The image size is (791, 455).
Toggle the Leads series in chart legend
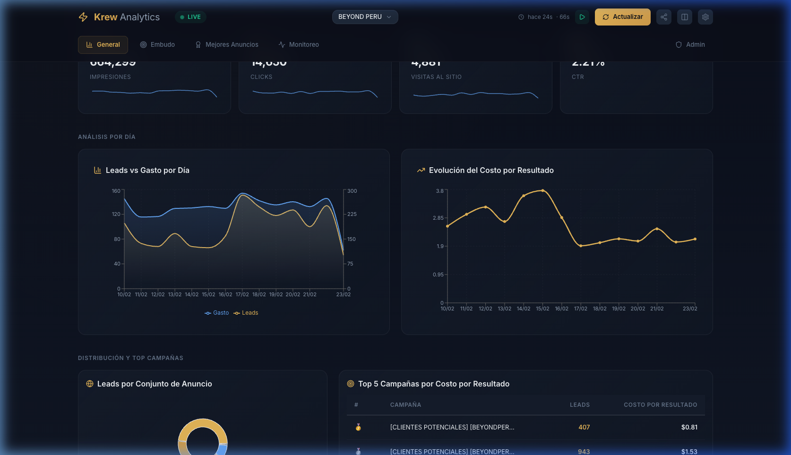click(x=246, y=313)
